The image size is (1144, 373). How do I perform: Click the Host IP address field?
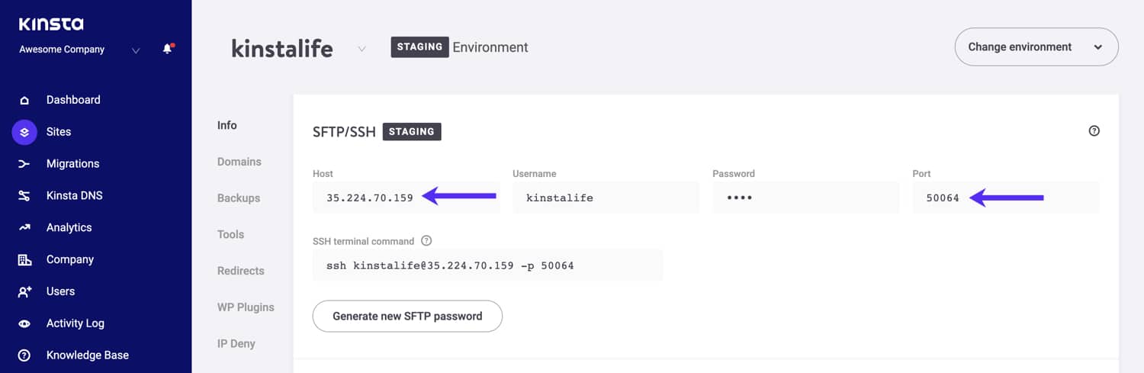click(x=370, y=198)
